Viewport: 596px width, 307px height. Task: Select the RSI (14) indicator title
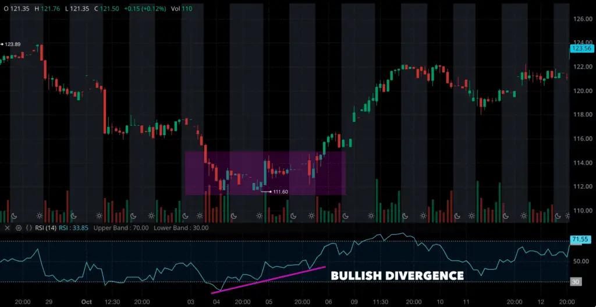(x=45, y=228)
